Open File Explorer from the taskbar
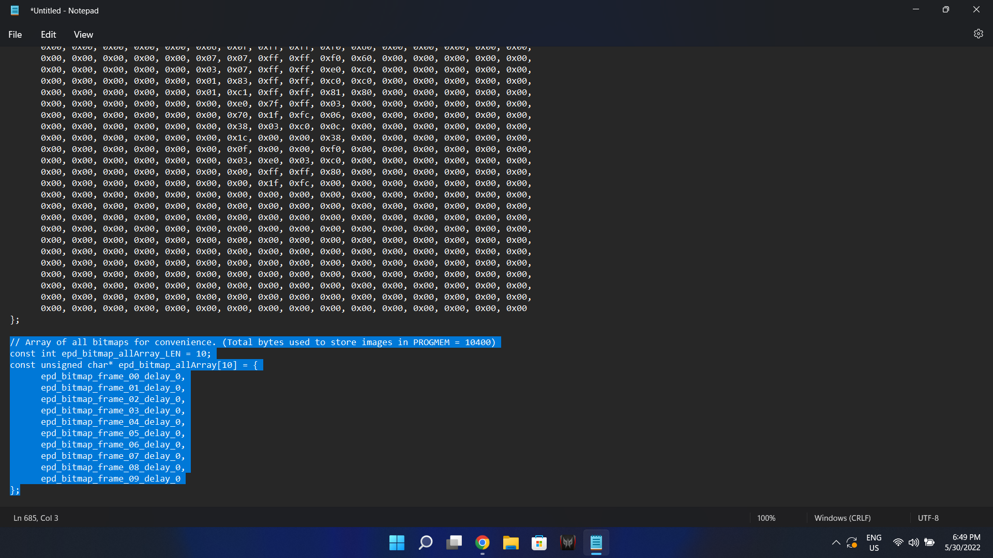This screenshot has height=558, width=993. pos(510,542)
